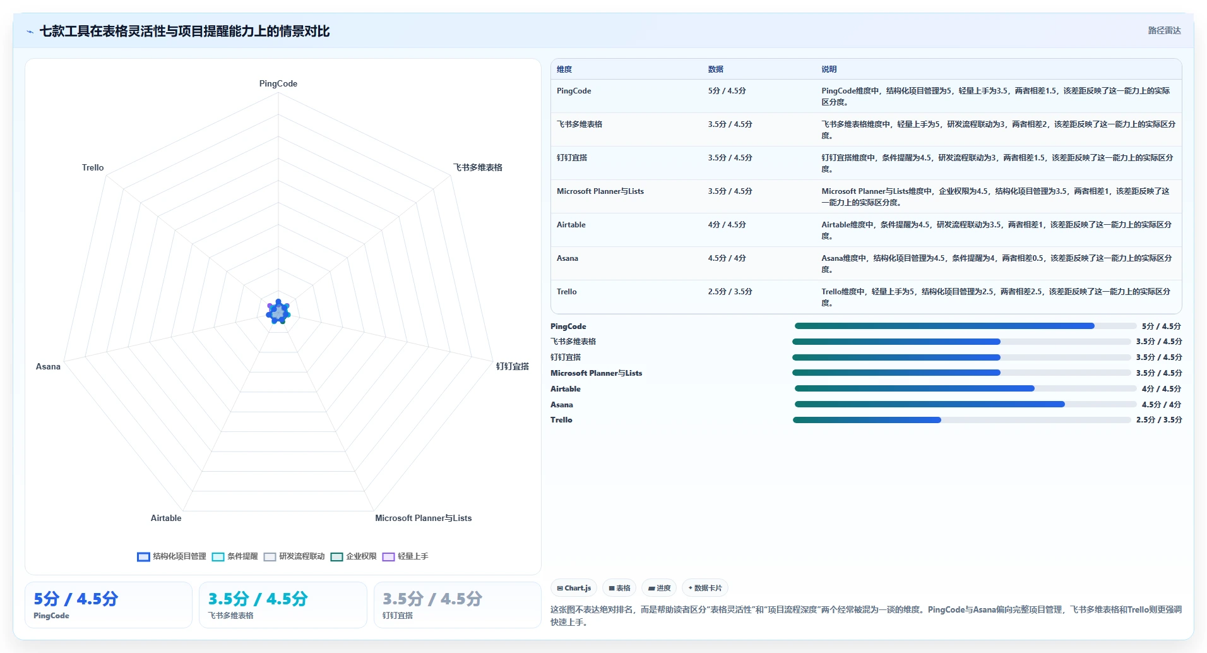
Task: Toggle the 研发流程联动 legend swatch
Action: tap(270, 556)
